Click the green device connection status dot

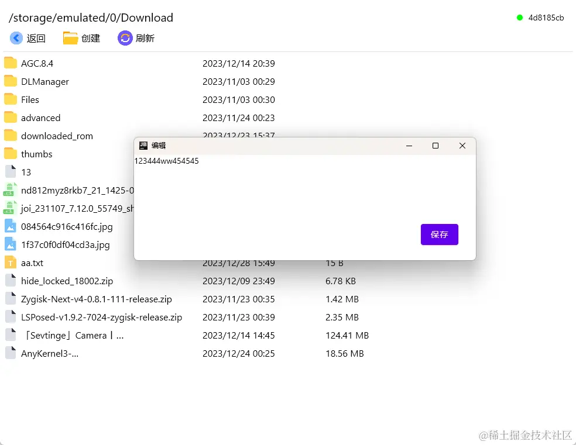[519, 18]
